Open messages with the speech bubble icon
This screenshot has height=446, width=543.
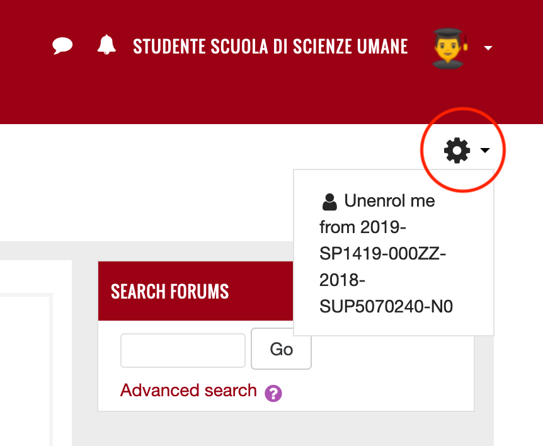pyautogui.click(x=62, y=46)
